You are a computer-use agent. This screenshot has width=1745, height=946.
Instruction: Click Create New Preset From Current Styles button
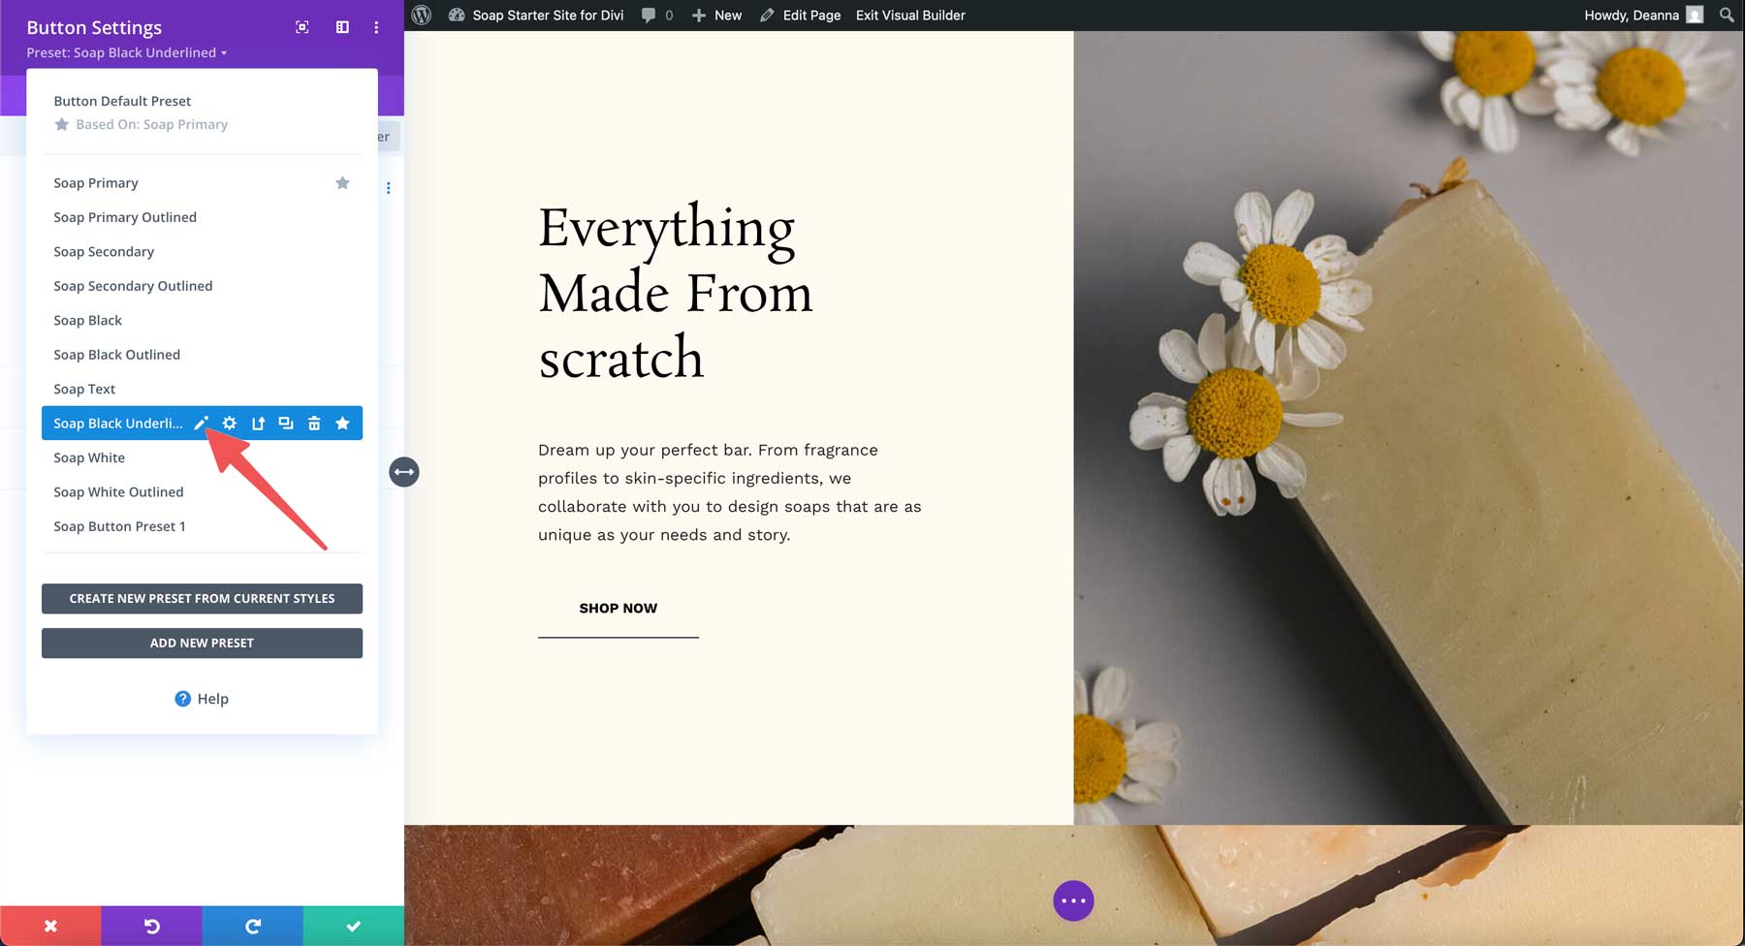pos(202,599)
